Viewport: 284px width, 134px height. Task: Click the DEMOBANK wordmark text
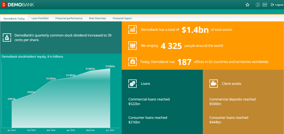[21, 5]
